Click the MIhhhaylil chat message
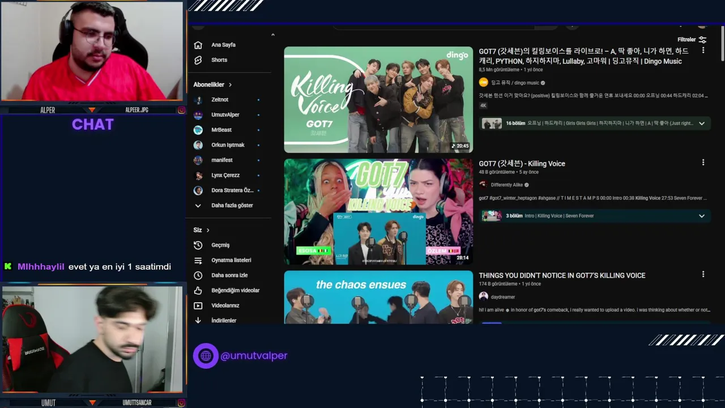The width and height of the screenshot is (725, 408). coord(88,266)
